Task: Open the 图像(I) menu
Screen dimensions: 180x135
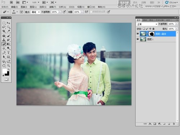Action: pos(24,7)
